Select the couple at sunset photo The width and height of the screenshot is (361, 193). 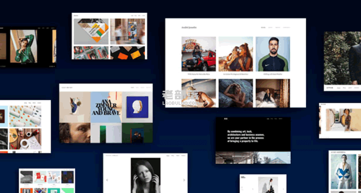point(236,54)
